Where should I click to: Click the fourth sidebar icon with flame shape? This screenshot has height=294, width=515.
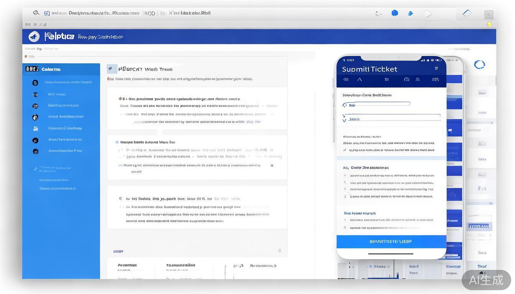[x=35, y=117]
